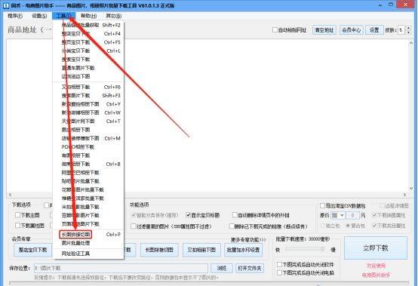This screenshot has width=418, height=286.
Task: Select the 独立包 radio button
Action: point(323,226)
